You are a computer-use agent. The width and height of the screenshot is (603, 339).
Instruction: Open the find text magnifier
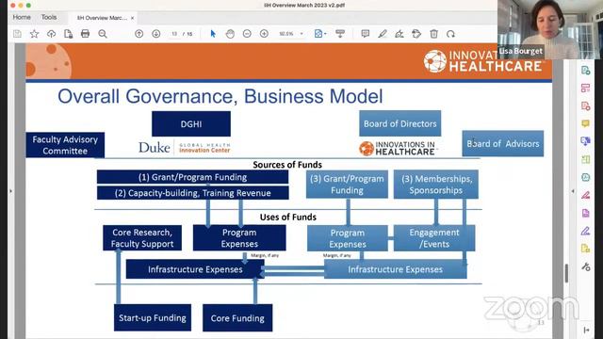pos(103,34)
